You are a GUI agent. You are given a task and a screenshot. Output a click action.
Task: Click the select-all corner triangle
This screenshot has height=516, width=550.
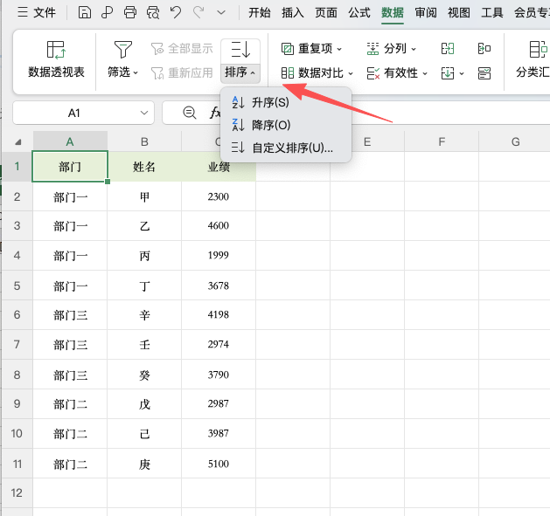click(17, 141)
